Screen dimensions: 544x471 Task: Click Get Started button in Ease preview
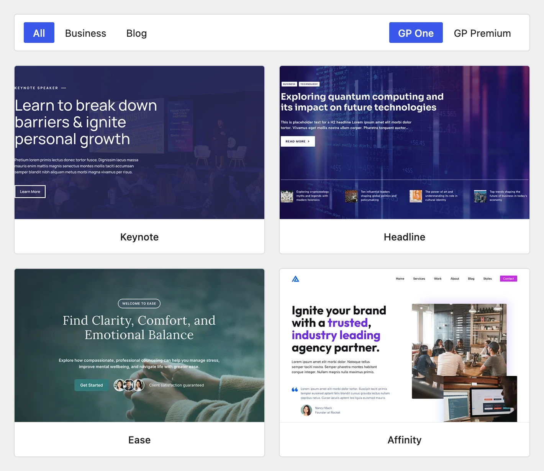point(92,385)
